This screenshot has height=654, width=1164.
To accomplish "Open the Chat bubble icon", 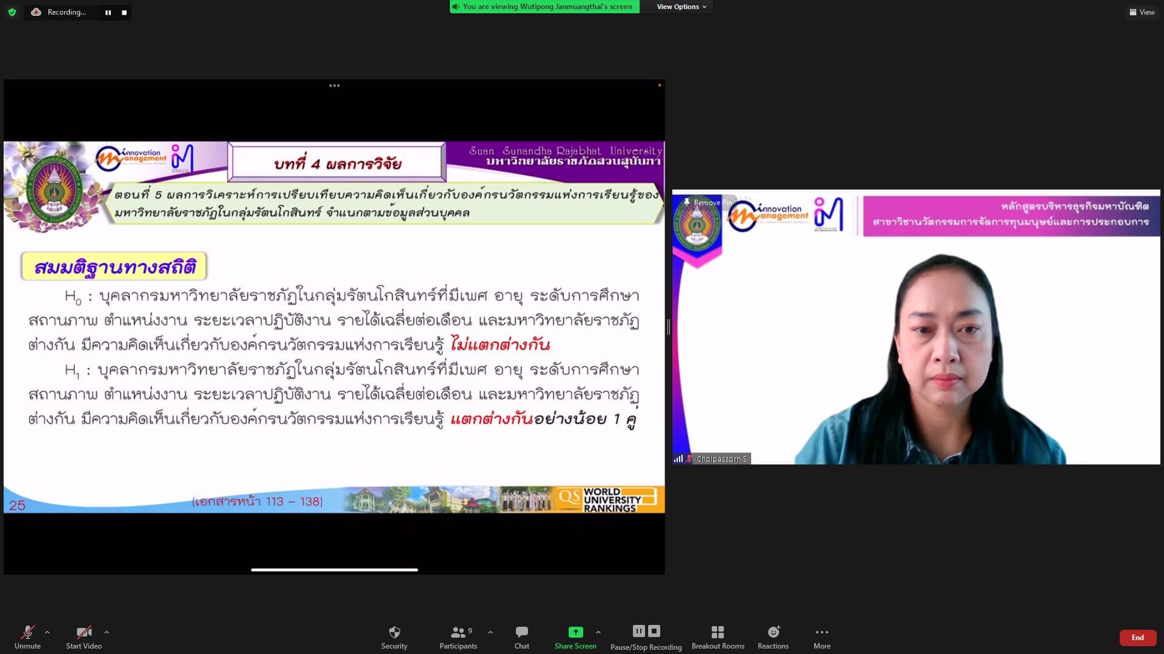I will click(521, 633).
